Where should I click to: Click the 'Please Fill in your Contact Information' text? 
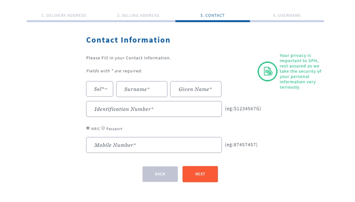pos(128,58)
